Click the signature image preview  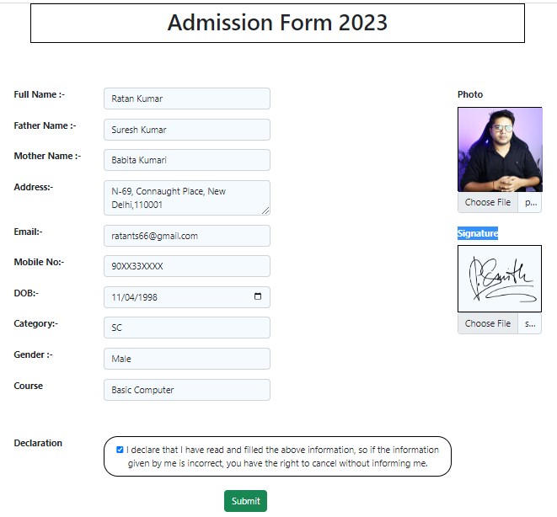(500, 279)
